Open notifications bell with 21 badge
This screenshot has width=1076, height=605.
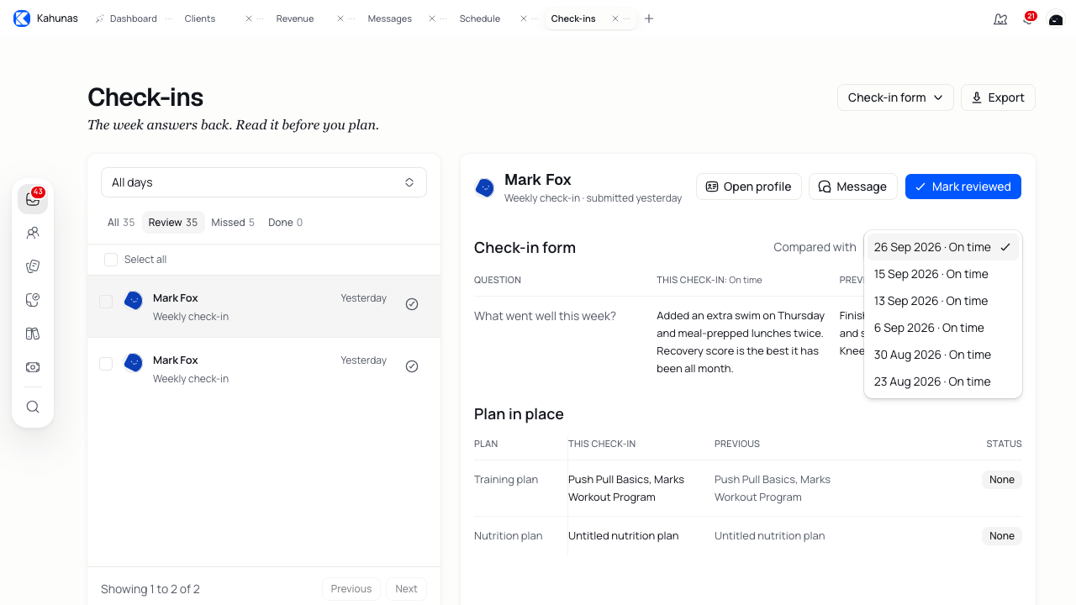coord(1028,18)
